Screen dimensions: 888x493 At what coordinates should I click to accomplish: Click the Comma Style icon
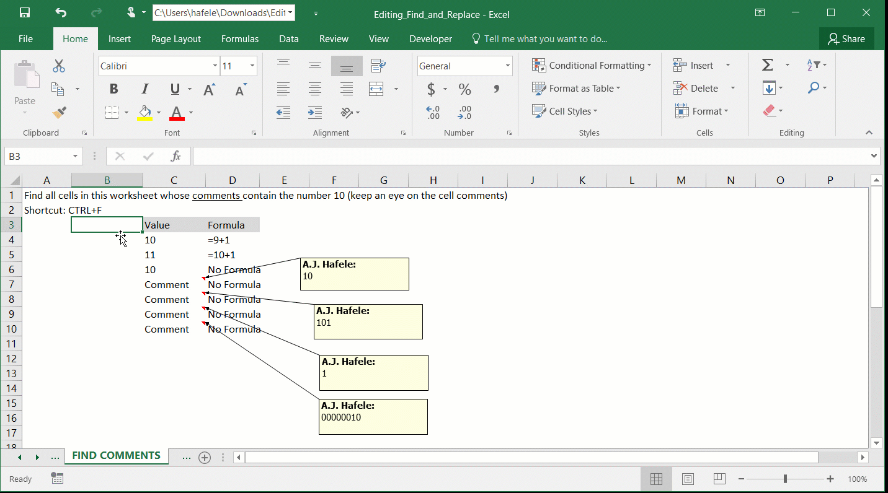coord(496,89)
